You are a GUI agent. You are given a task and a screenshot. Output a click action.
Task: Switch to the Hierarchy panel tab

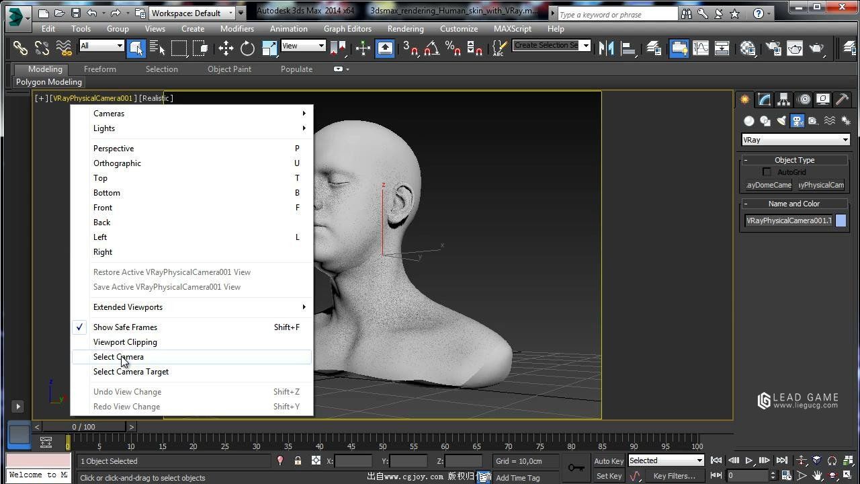(x=783, y=99)
